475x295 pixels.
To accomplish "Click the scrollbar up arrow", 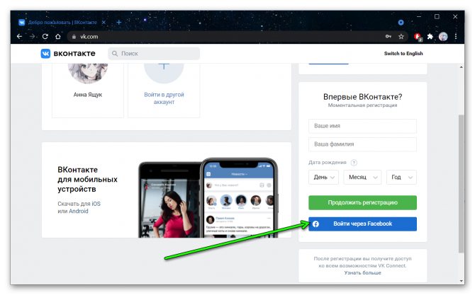I will pyautogui.click(x=461, y=67).
